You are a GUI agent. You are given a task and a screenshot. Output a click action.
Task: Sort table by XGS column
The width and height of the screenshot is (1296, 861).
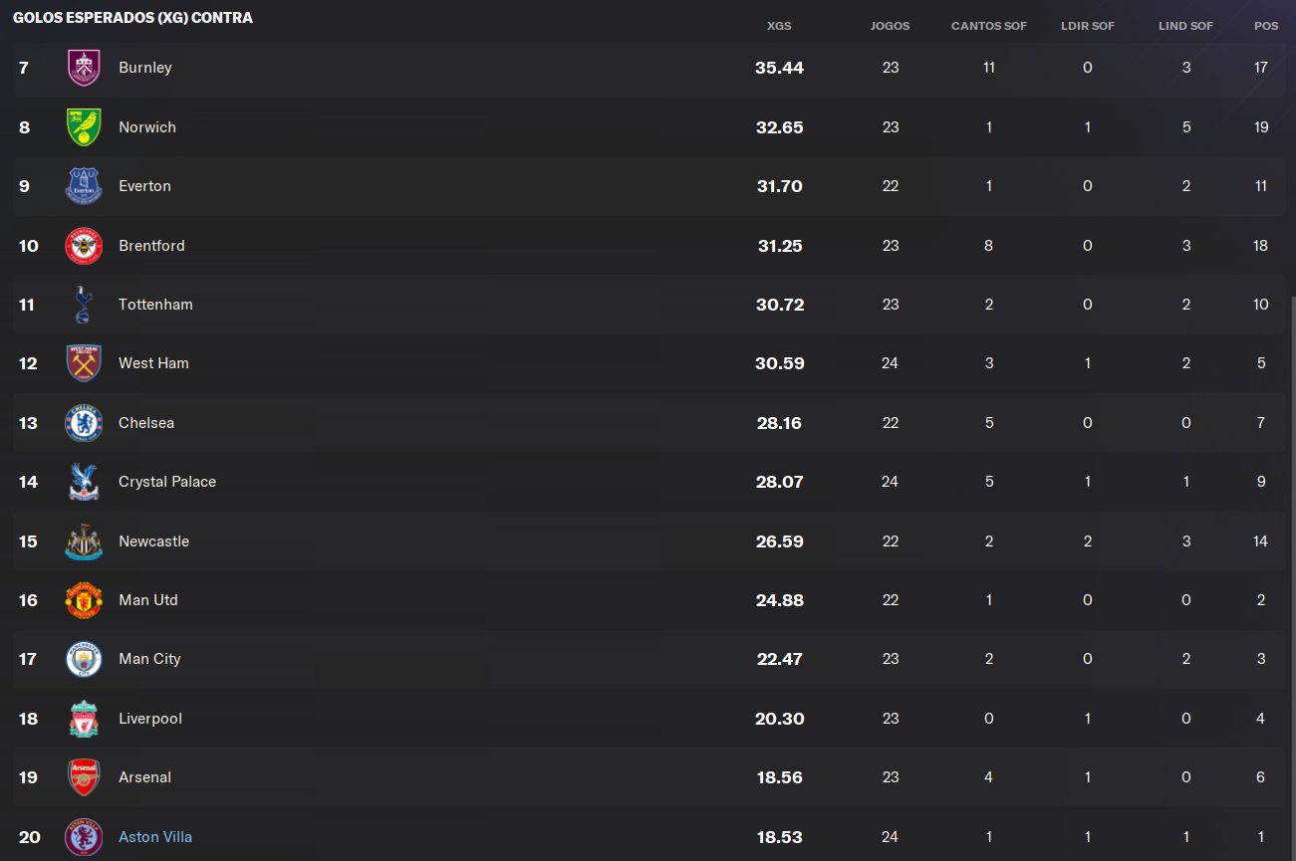[x=779, y=26]
